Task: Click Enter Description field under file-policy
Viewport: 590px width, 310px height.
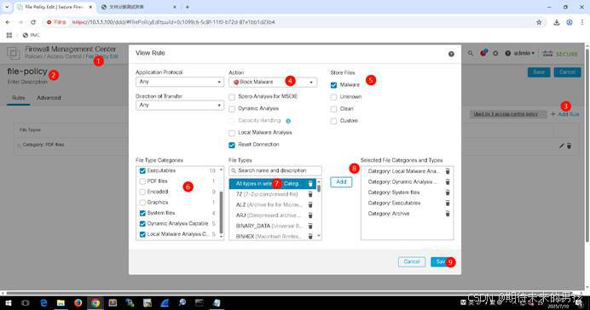Action: click(x=27, y=82)
